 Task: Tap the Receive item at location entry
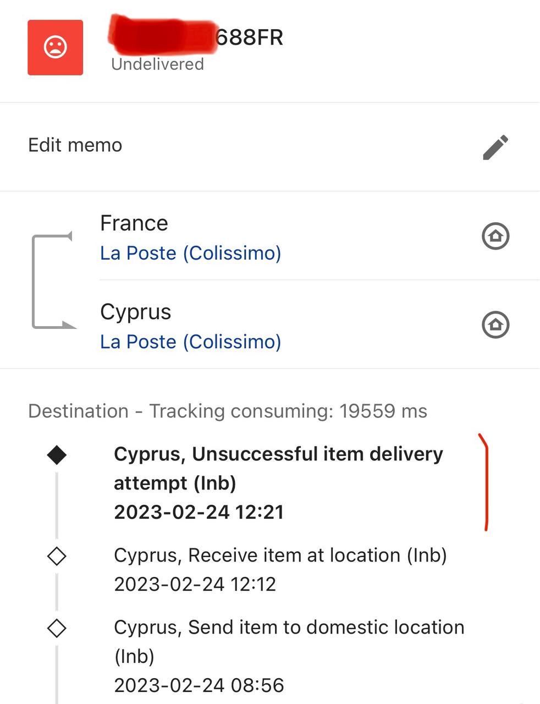coord(280,555)
